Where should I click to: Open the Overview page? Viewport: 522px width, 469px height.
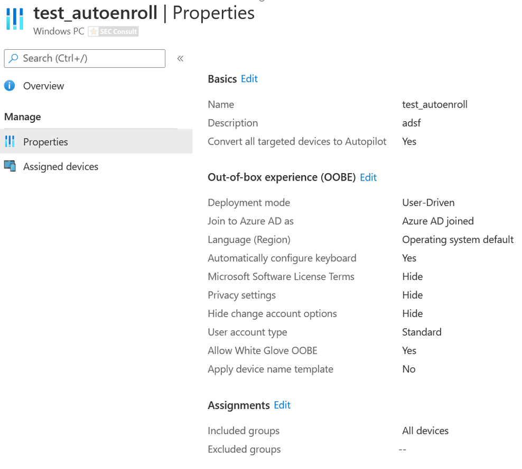tap(42, 86)
